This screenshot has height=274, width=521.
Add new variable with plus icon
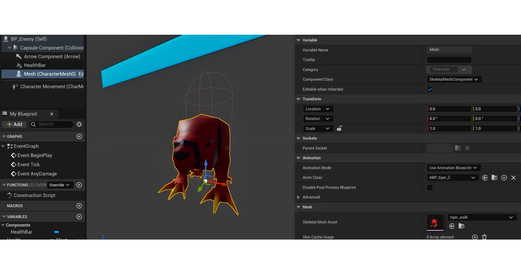click(x=79, y=217)
